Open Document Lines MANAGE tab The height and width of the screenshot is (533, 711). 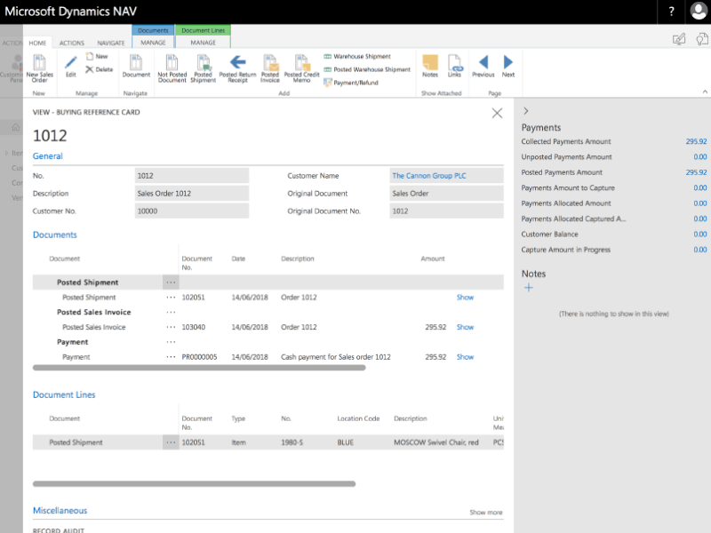pyautogui.click(x=203, y=42)
